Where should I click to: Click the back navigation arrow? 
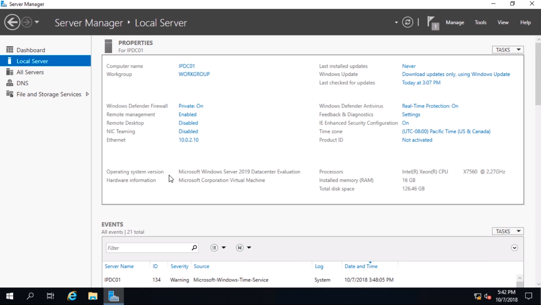point(12,22)
